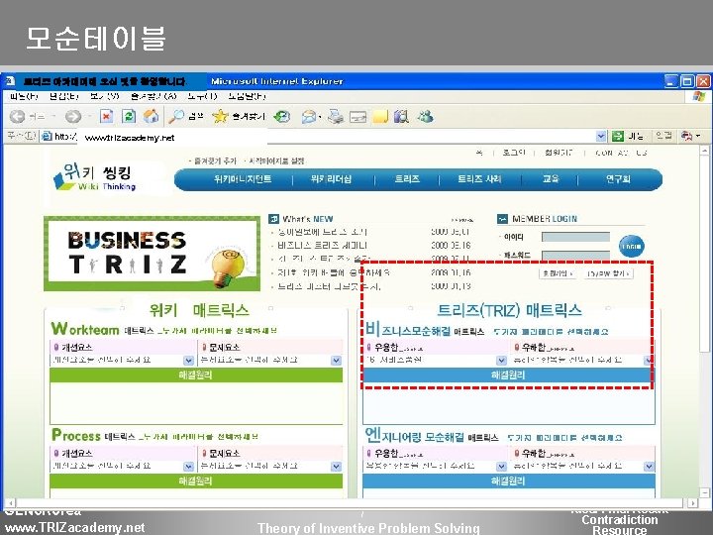
Task: Click the IE Forward arrow button
Action: (72, 117)
